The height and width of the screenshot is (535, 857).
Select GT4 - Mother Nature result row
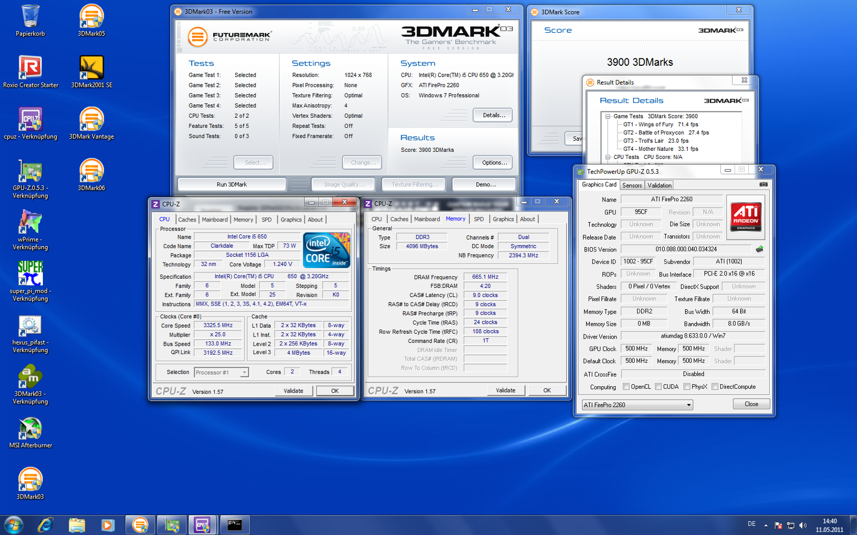(660, 149)
